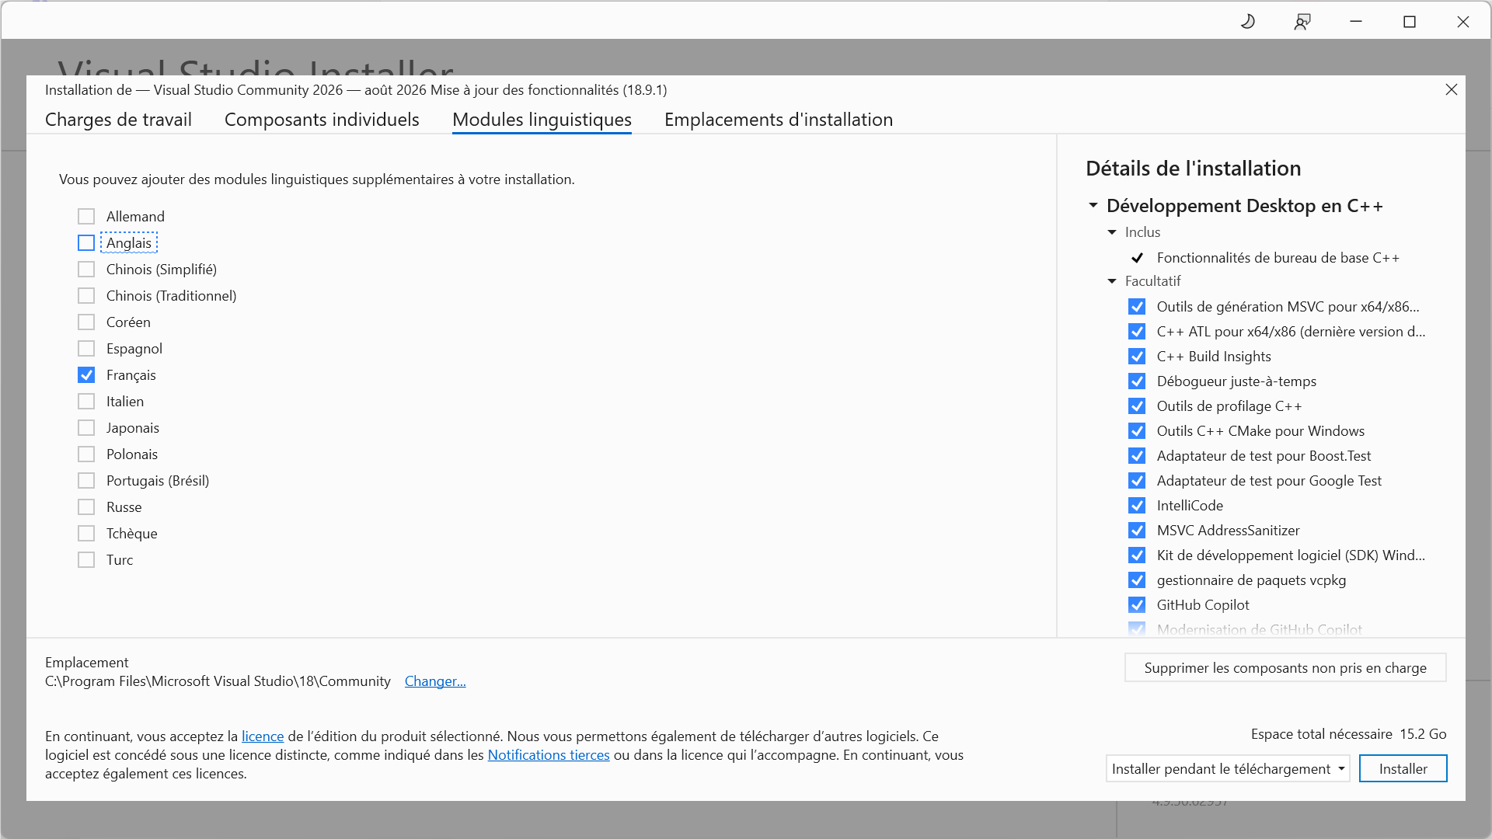Open the Installer pendant le téléchargement dropdown
The height and width of the screenshot is (839, 1492).
tap(1228, 769)
